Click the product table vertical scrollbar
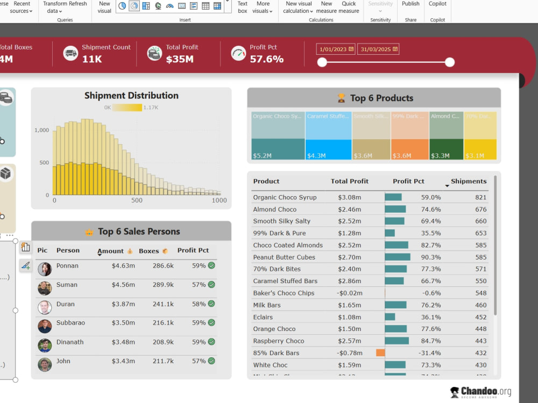 [x=495, y=246]
